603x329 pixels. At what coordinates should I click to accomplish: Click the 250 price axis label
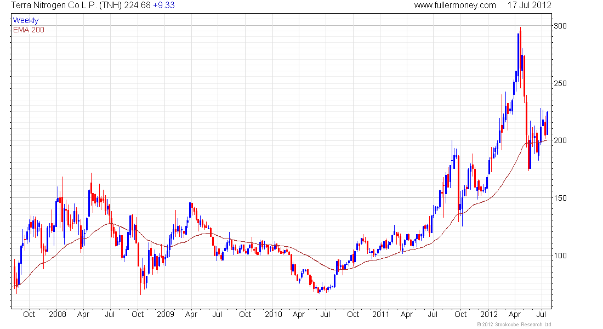click(560, 83)
